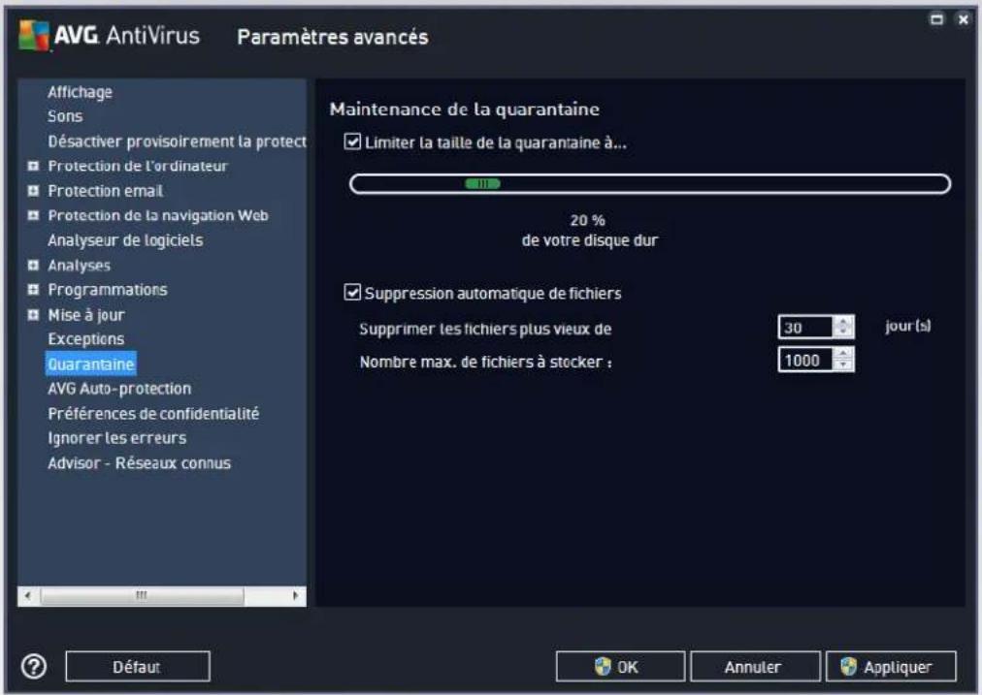Expand Protection de la navigation Web node
Screen dimensions: 982x695
[x=33, y=215]
